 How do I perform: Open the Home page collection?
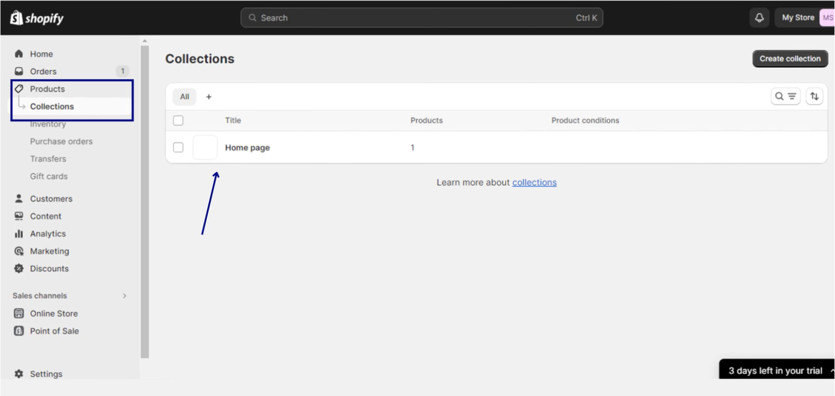coord(247,147)
